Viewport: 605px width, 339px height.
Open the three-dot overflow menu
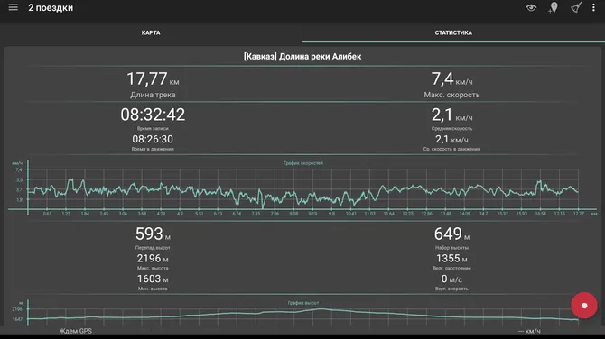(593, 8)
